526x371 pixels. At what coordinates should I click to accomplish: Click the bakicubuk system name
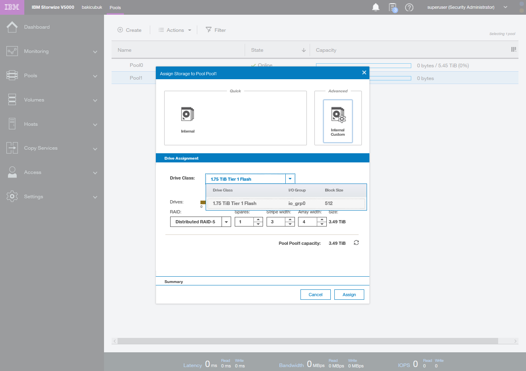point(92,7)
